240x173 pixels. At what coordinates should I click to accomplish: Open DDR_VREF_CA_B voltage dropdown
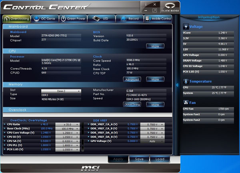pyautogui.click(x=152, y=129)
